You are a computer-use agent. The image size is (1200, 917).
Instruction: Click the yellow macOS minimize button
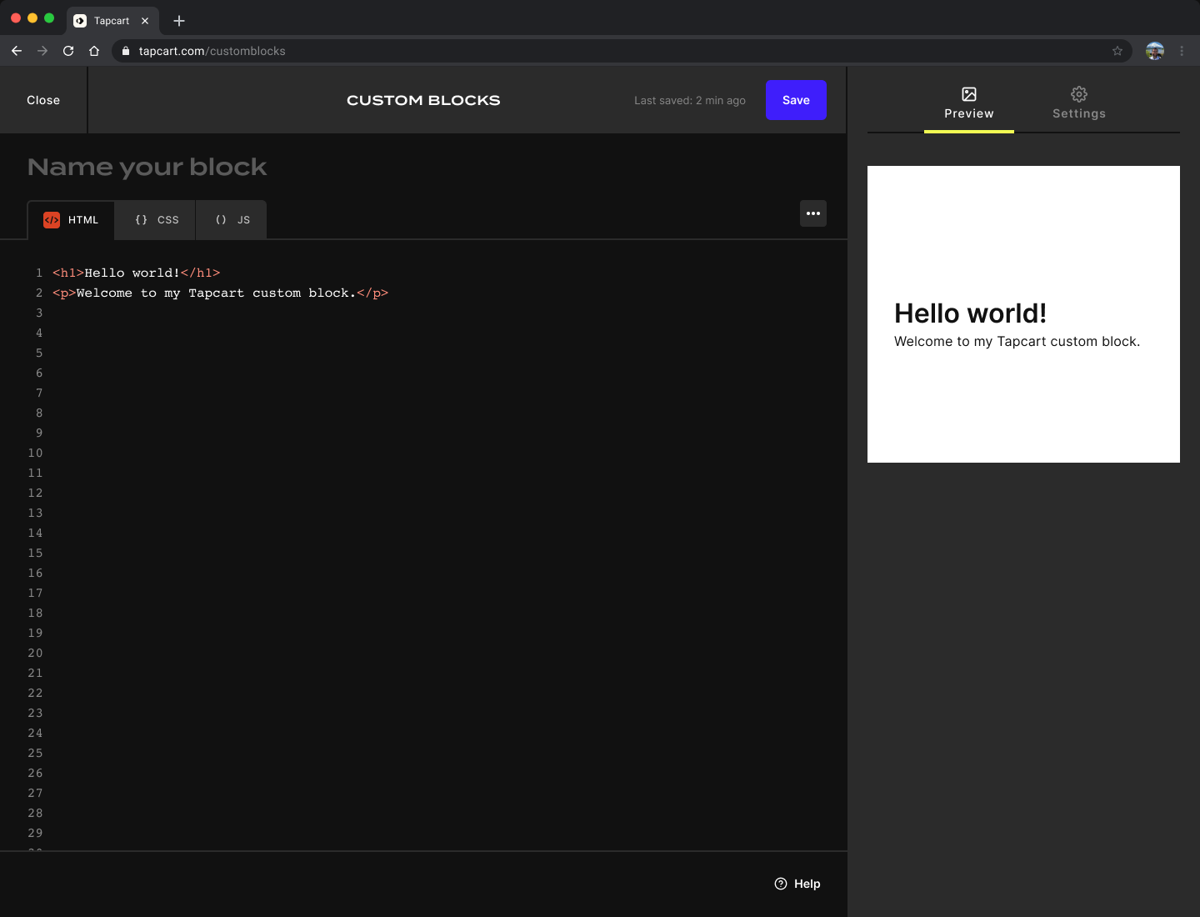(32, 18)
